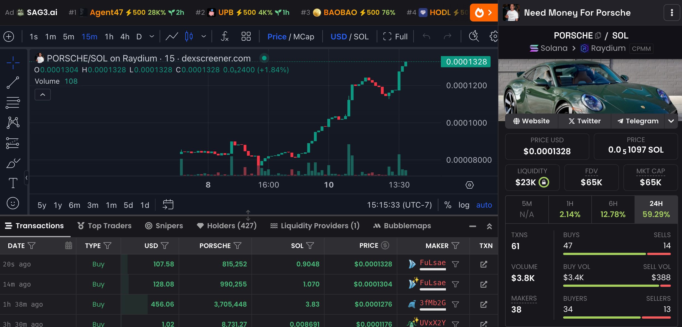Screen dimensions: 682x327
Task: Open the indicators fx menu
Action: pyautogui.click(x=225, y=37)
